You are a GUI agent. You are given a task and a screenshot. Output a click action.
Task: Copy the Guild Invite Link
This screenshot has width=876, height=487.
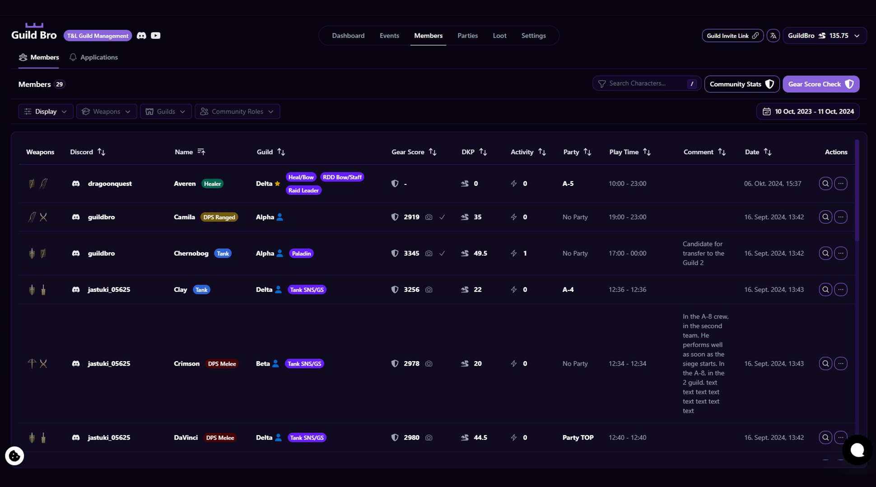click(732, 36)
